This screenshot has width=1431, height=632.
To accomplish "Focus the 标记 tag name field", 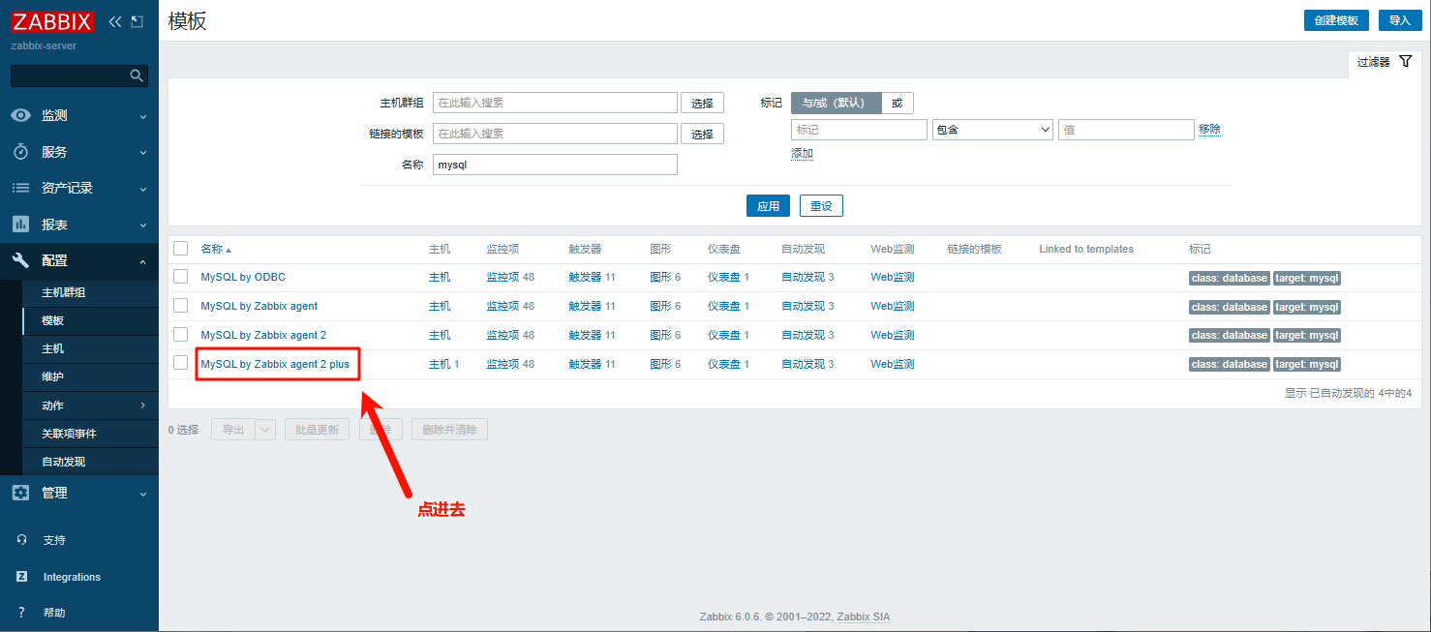I will pyautogui.click(x=859, y=130).
